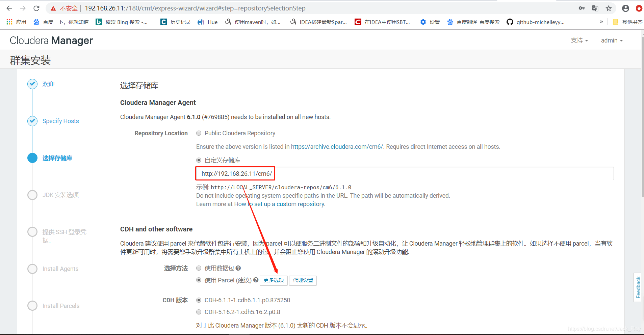This screenshot has width=644, height=335.
Task: Select the CDH-5.16.2 version radio
Action: (199, 312)
